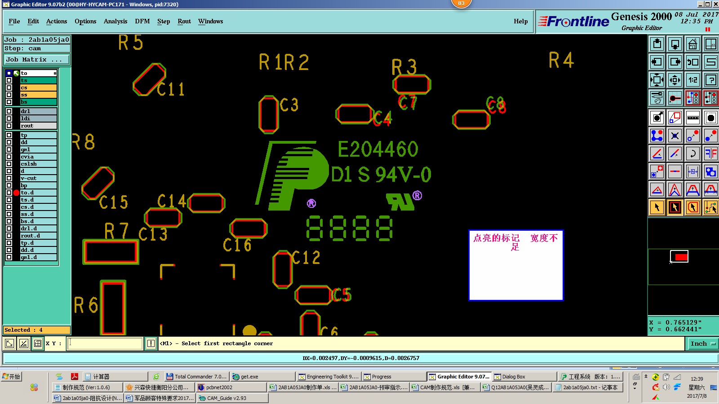719x404 pixels.
Task: Click the pan down view icon
Action: [675, 44]
